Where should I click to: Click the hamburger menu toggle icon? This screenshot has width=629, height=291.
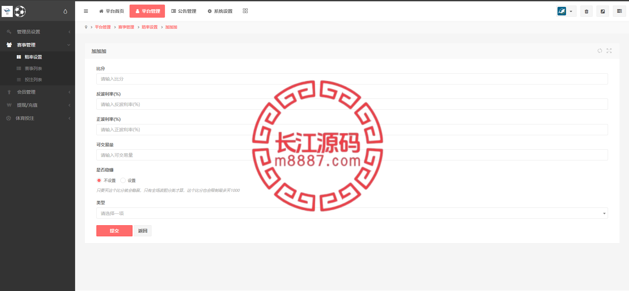(86, 11)
